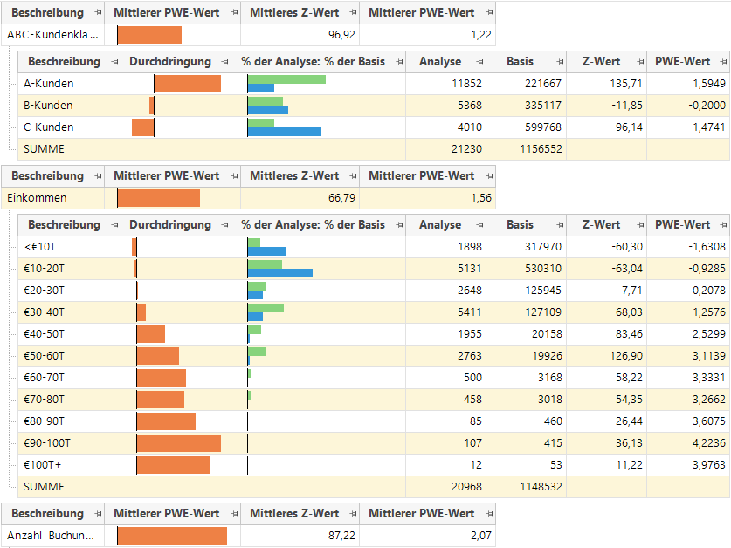Pin Mittlerer PWE-Wert column above the 1,22 value

489,12
